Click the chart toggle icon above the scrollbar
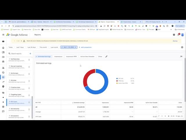Image resolution: width=186 pixels, height=140 pixels. point(181,56)
